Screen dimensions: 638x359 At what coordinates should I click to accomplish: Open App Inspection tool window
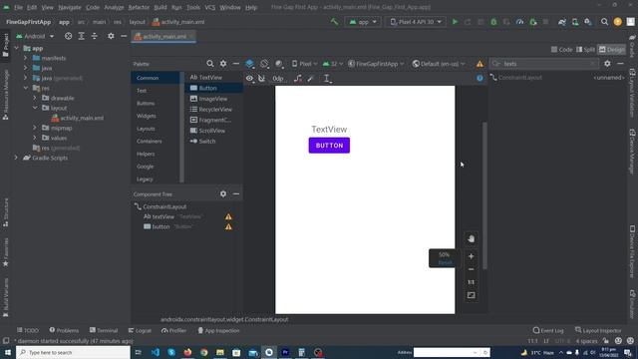[218, 330]
